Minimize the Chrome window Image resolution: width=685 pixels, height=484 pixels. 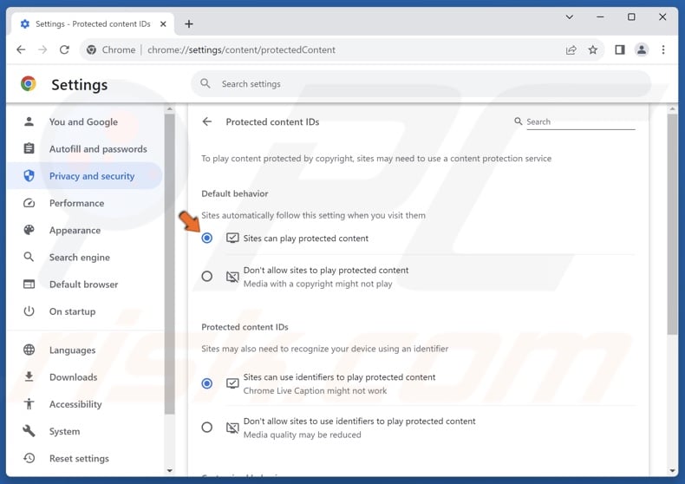pos(600,17)
